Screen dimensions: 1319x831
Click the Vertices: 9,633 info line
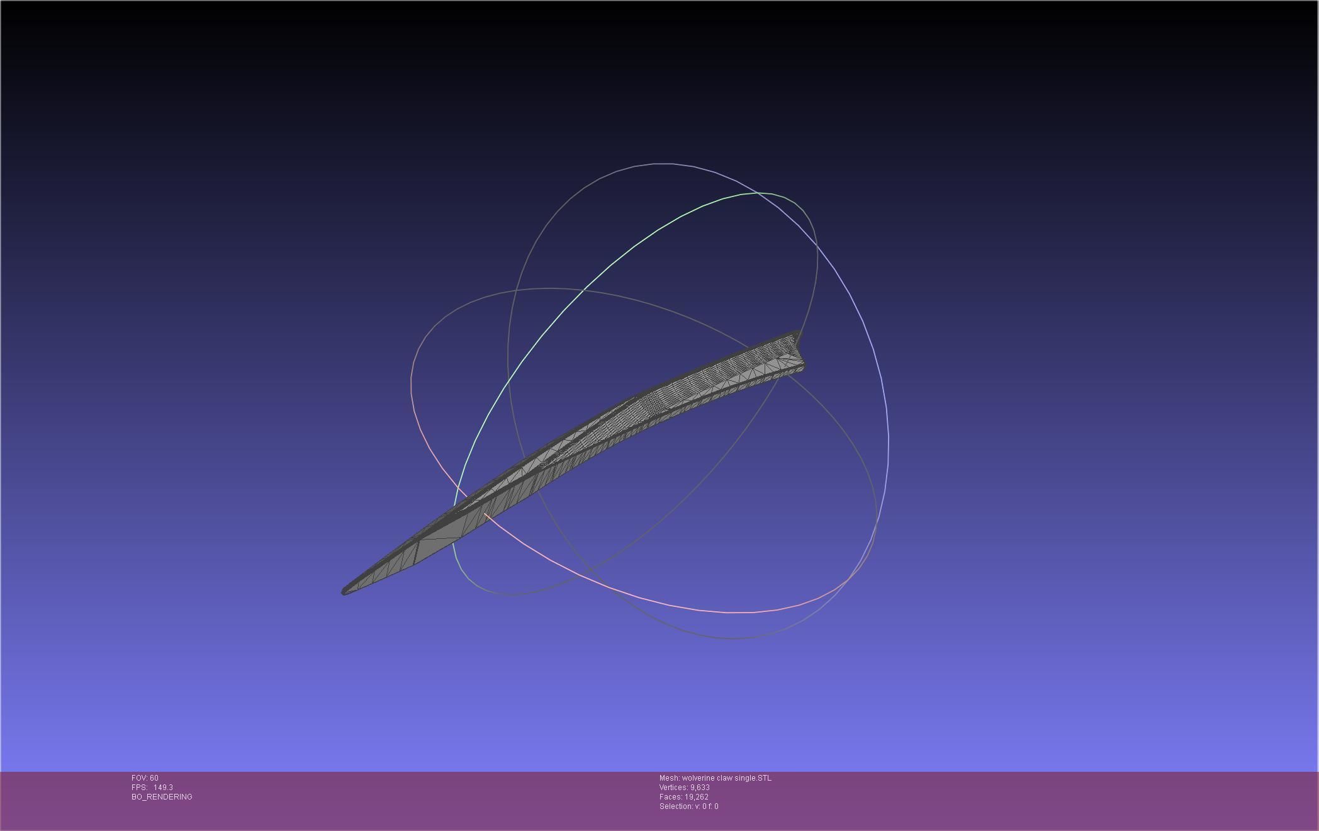685,788
